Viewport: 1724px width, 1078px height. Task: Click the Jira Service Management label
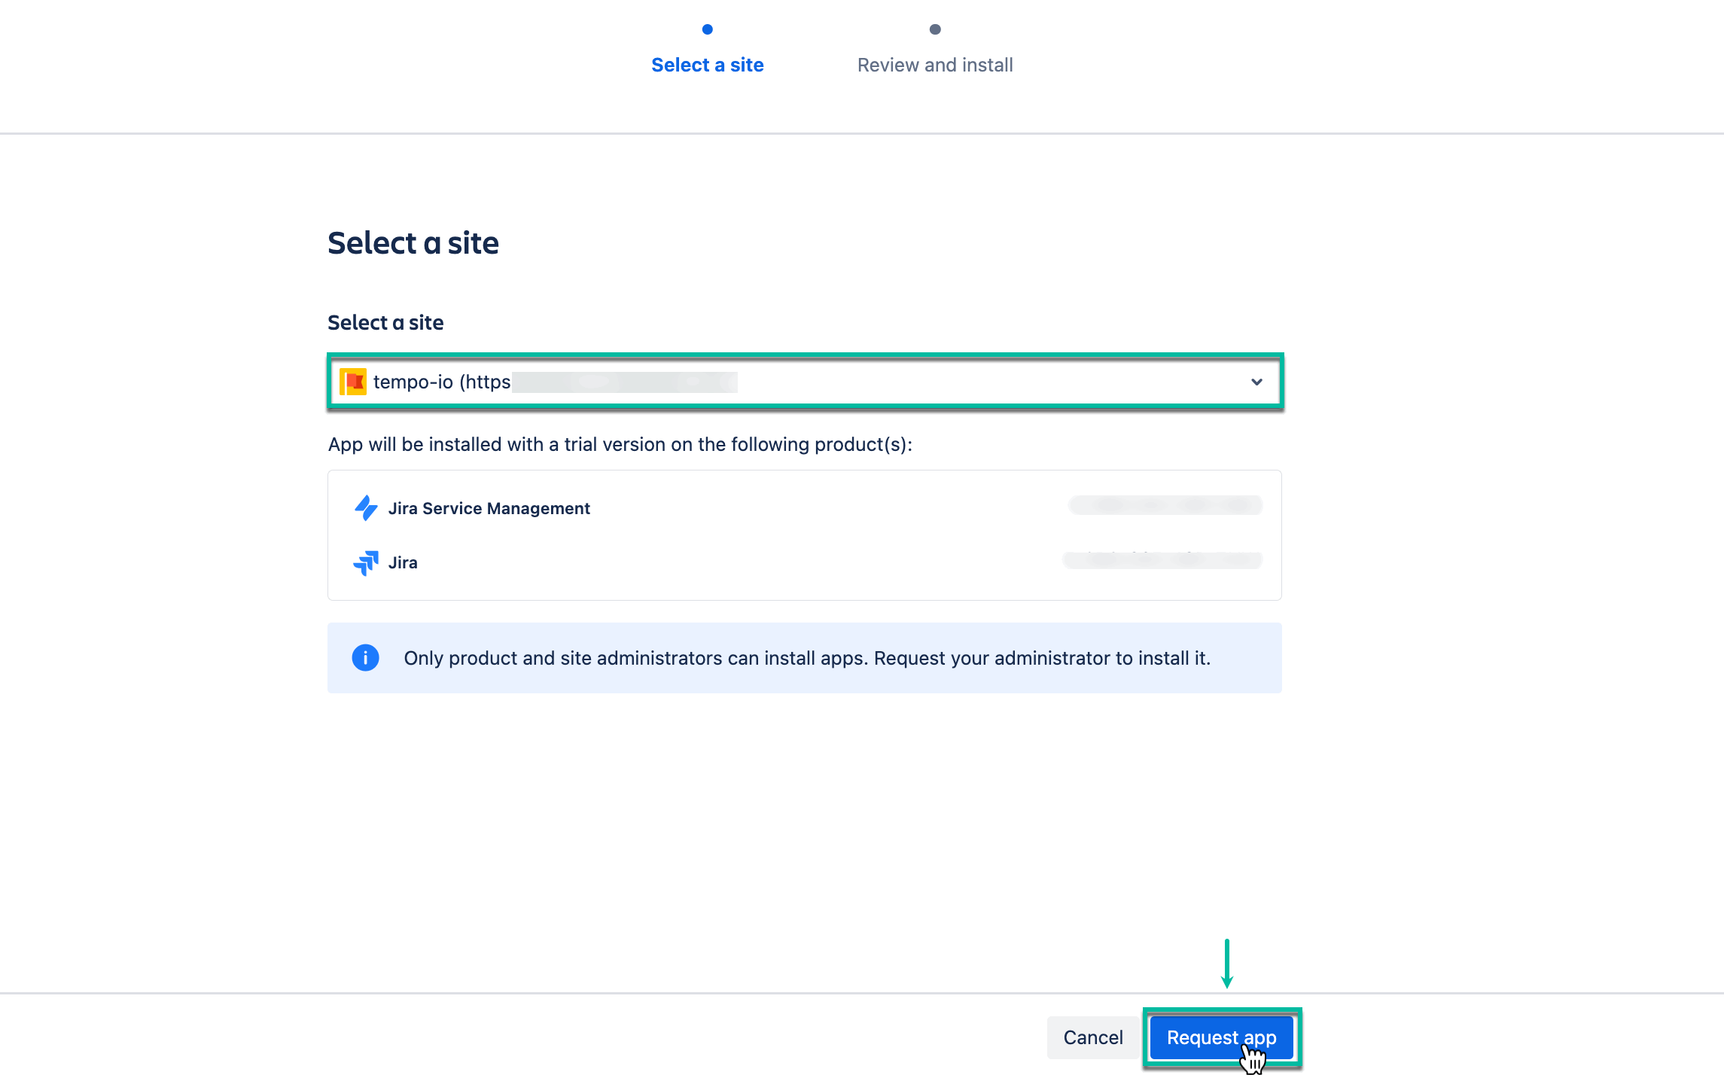click(489, 508)
